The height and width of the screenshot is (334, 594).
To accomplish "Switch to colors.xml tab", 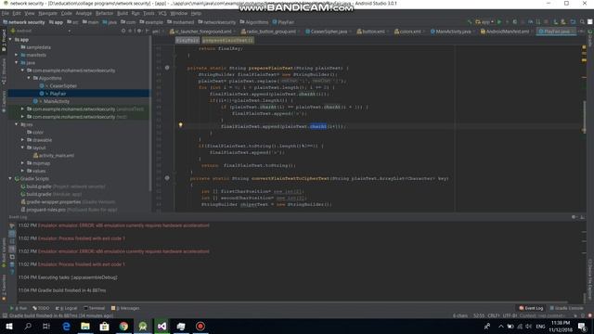I will tap(407, 32).
